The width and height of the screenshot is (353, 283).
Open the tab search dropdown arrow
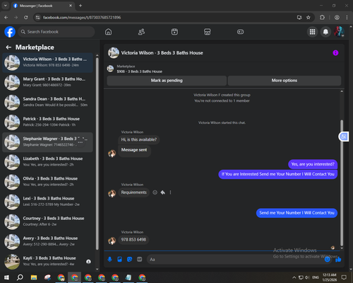5,6
